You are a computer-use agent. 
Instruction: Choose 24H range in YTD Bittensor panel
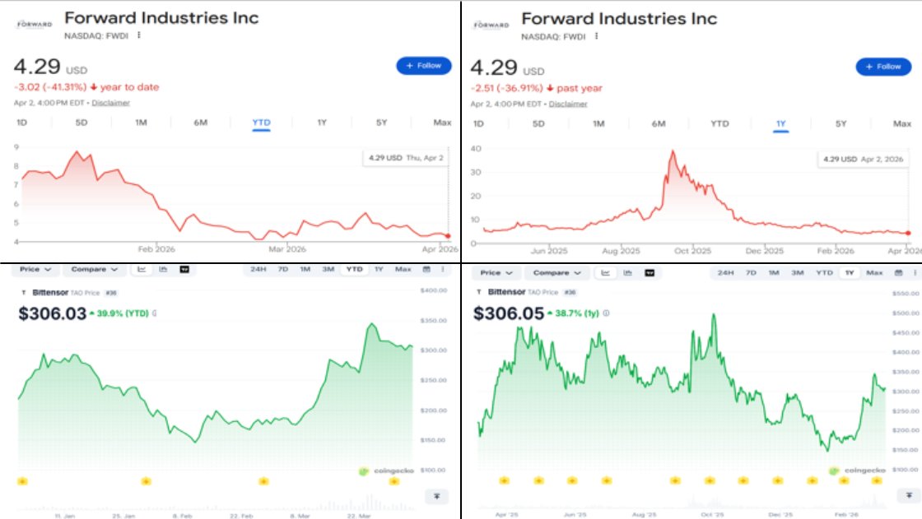point(258,269)
